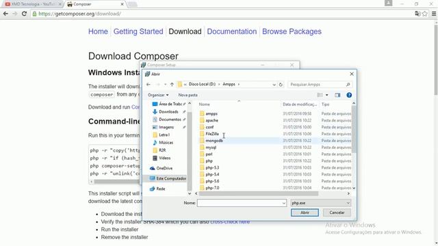
Task: Sort by Data de modificação column
Action: (x=300, y=105)
